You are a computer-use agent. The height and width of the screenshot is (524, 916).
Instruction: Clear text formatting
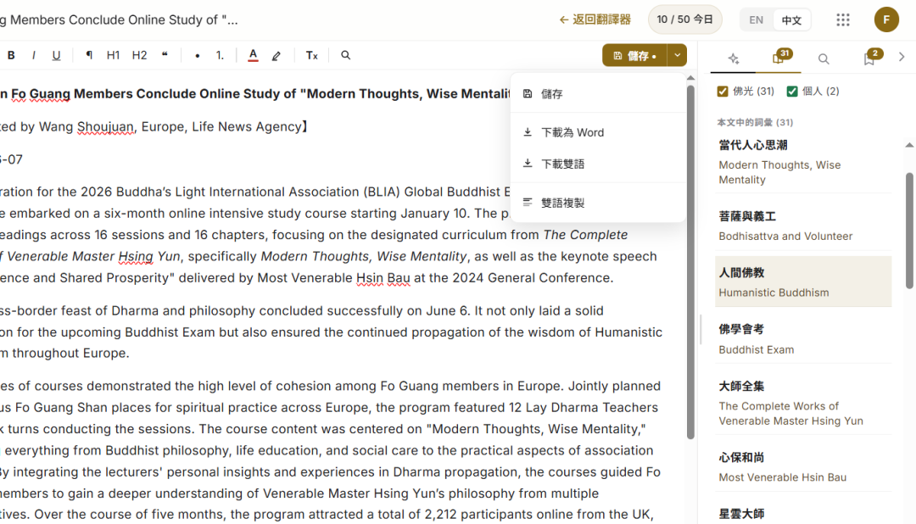[x=312, y=55]
